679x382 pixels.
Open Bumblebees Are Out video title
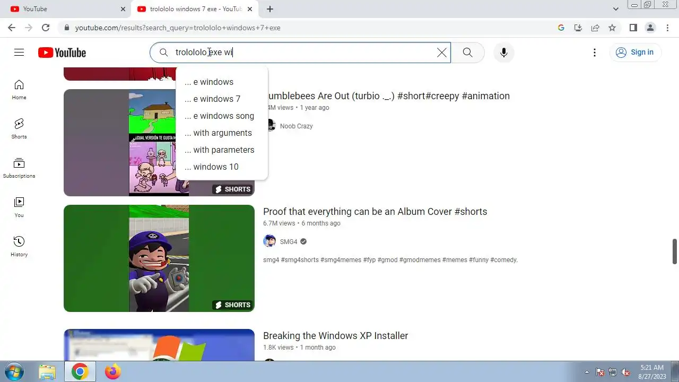coord(389,96)
